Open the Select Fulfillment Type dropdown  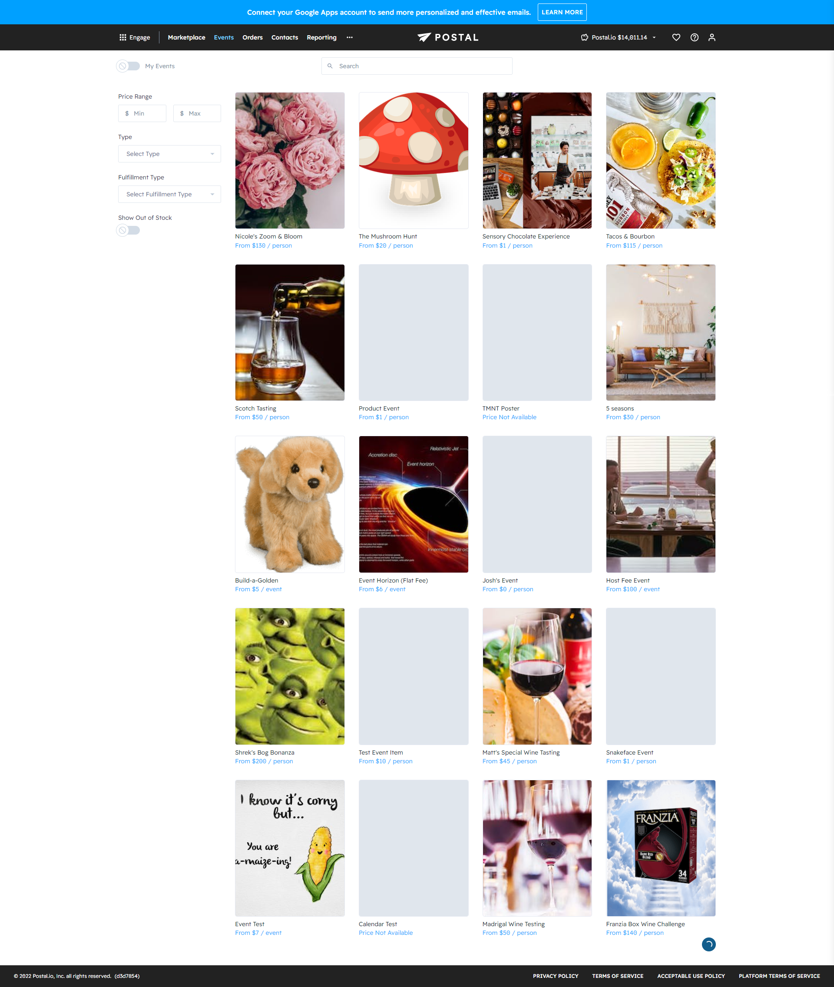click(169, 194)
